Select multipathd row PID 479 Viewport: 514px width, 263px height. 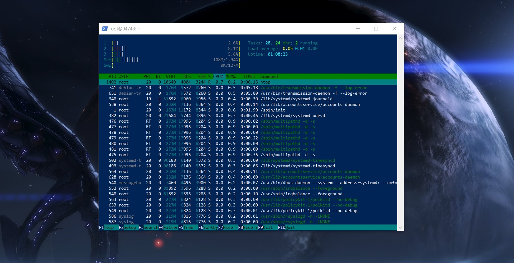(248, 138)
